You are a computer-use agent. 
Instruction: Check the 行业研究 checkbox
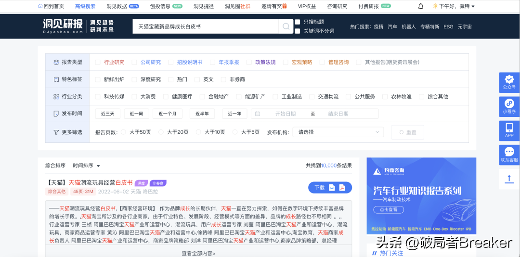[x=97, y=62]
